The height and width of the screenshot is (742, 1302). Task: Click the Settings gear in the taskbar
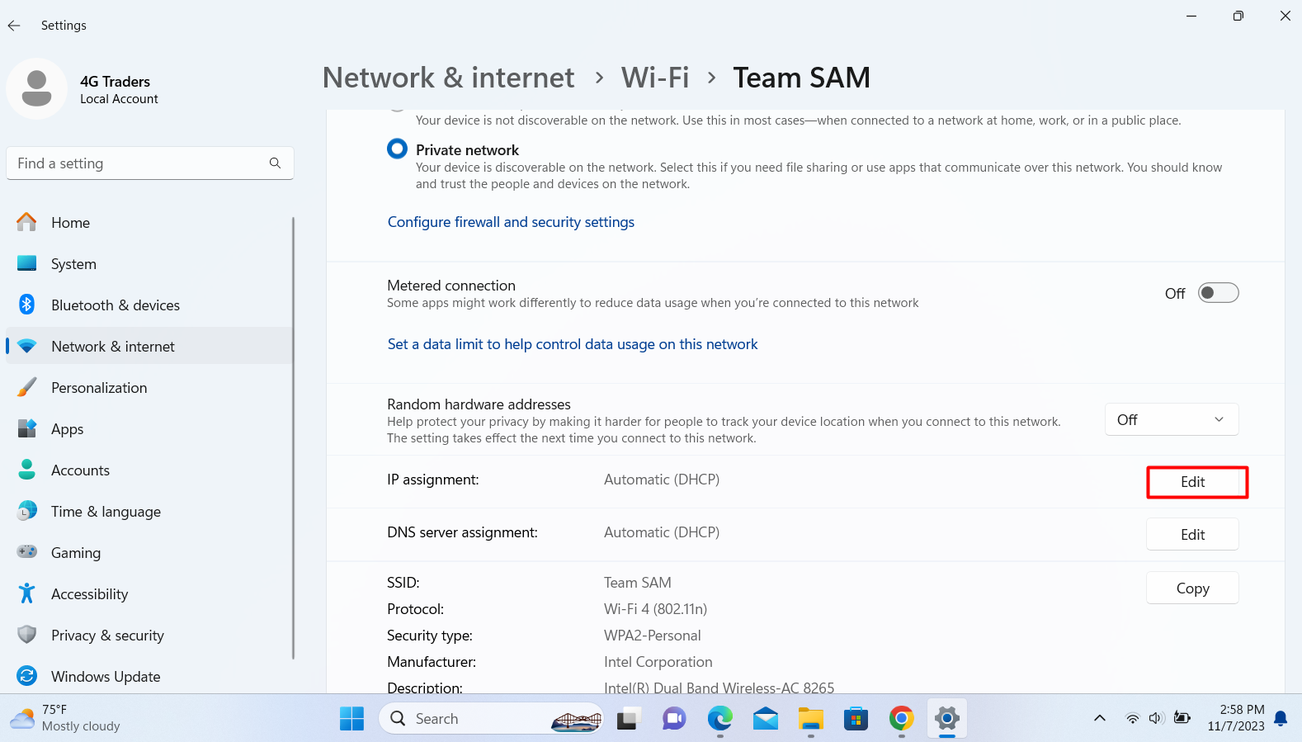947,719
